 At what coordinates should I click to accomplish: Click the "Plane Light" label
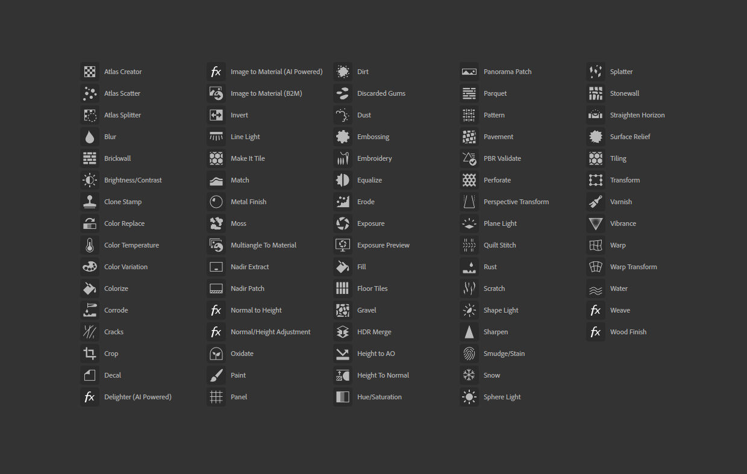pyautogui.click(x=500, y=223)
